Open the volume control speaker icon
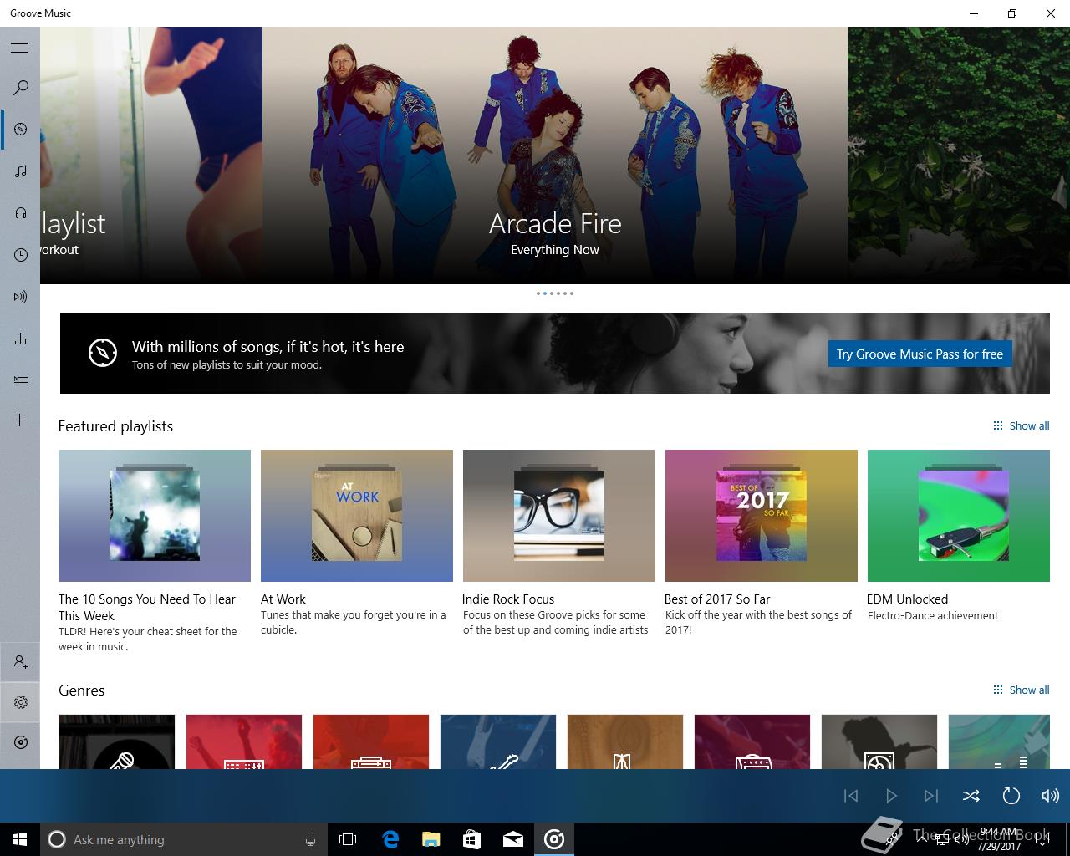Viewport: 1070px width, 856px height. point(1051,796)
